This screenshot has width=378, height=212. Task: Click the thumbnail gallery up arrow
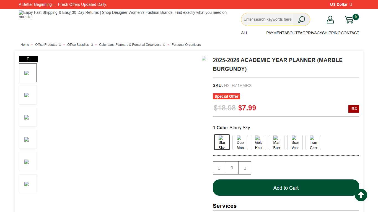[28, 59]
